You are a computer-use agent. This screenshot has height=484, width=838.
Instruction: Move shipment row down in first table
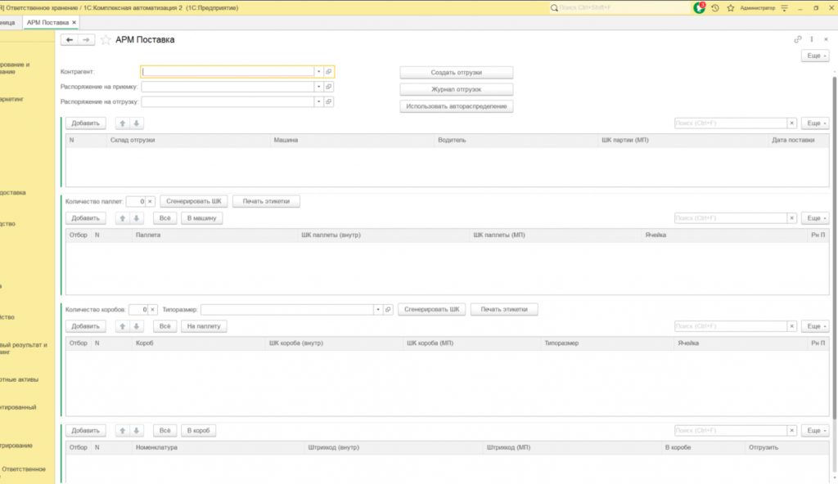137,123
